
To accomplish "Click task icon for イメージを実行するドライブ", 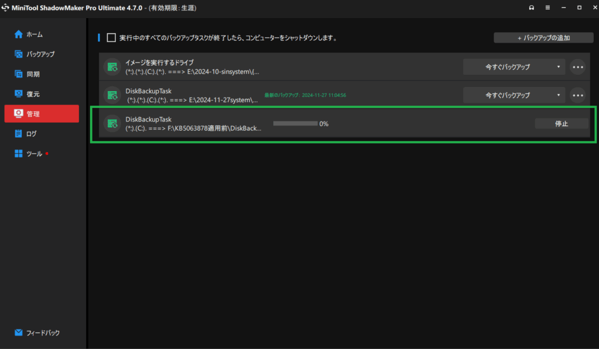I will [112, 67].
